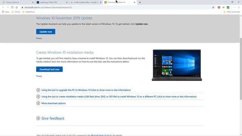Image resolution: width=242 pixels, height=136 pixels.
Task: Go forward to the next page
Action: coord(8,7)
